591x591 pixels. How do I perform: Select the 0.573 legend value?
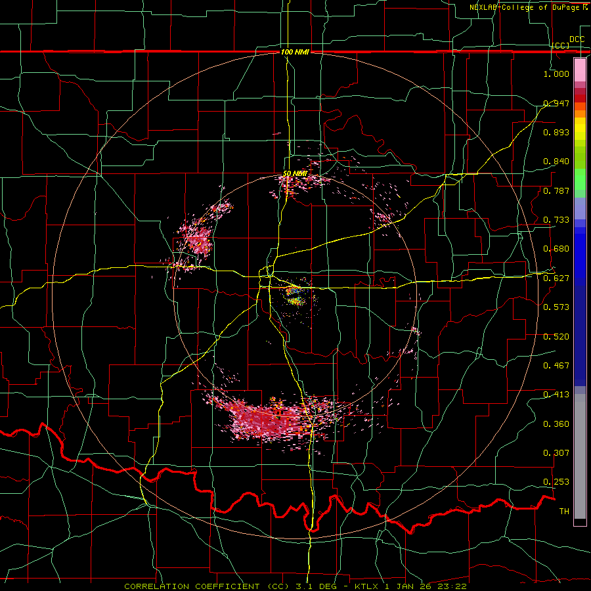click(x=556, y=307)
